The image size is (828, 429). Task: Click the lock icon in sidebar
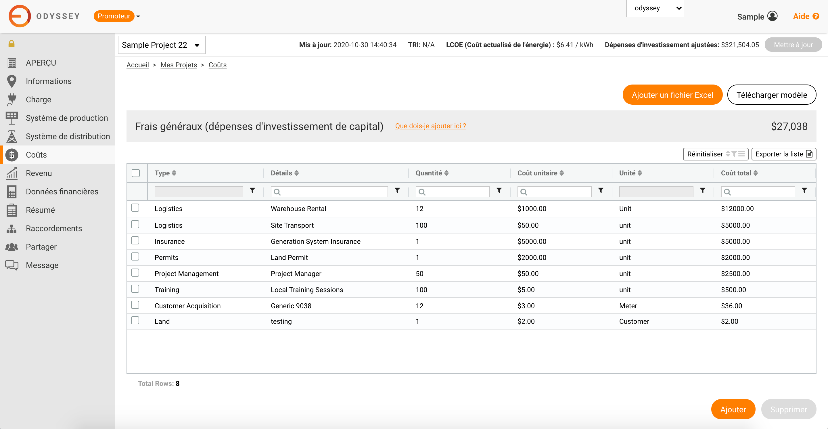click(11, 44)
